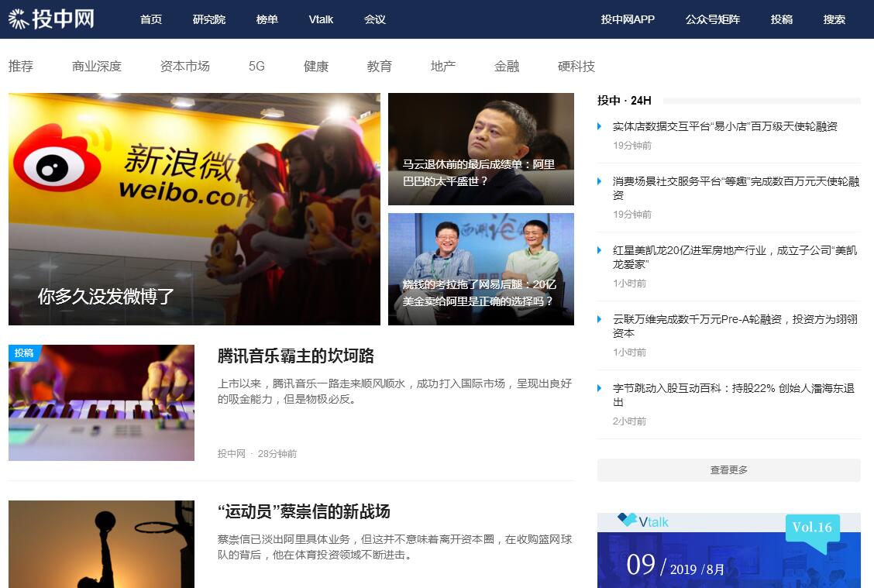Open the 腾讯音乐霸主的坎坷路 article headline
The width and height of the screenshot is (874, 588).
tap(296, 356)
